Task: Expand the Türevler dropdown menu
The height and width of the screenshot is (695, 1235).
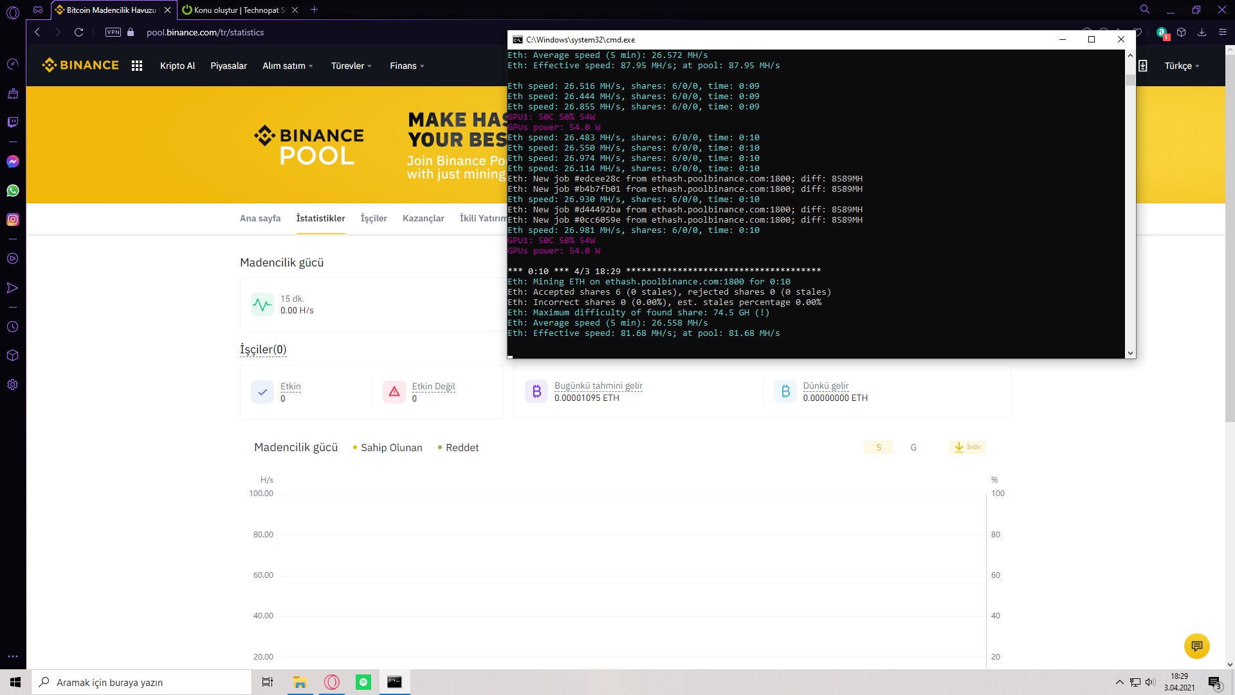Action: tap(351, 66)
